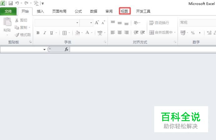Select align text right icon
This screenshot has height=140, width=216.
126,33
